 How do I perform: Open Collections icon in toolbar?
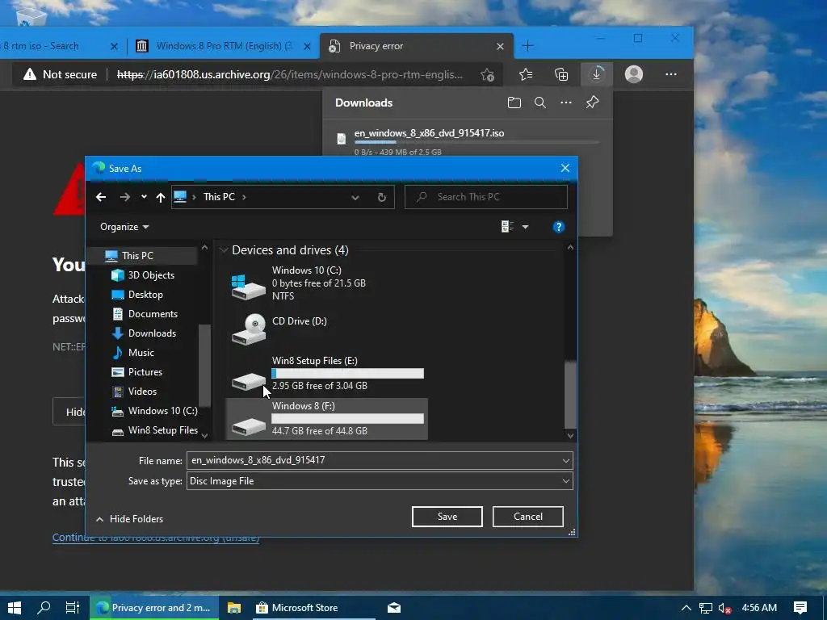(x=561, y=75)
